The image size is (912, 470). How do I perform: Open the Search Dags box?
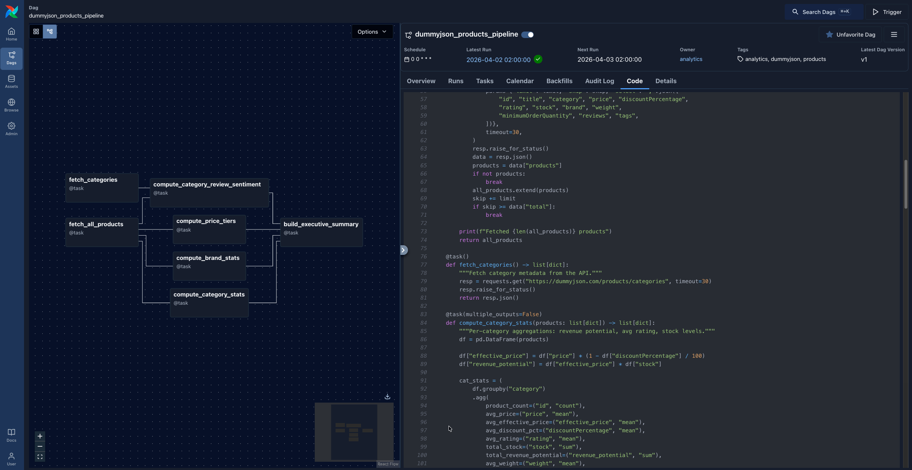(x=823, y=12)
